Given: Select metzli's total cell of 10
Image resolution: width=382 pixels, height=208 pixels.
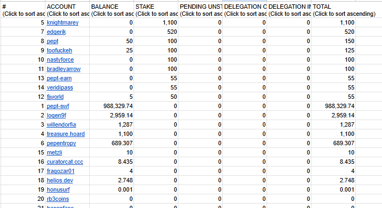Looking at the screenshot, I should tap(333, 153).
